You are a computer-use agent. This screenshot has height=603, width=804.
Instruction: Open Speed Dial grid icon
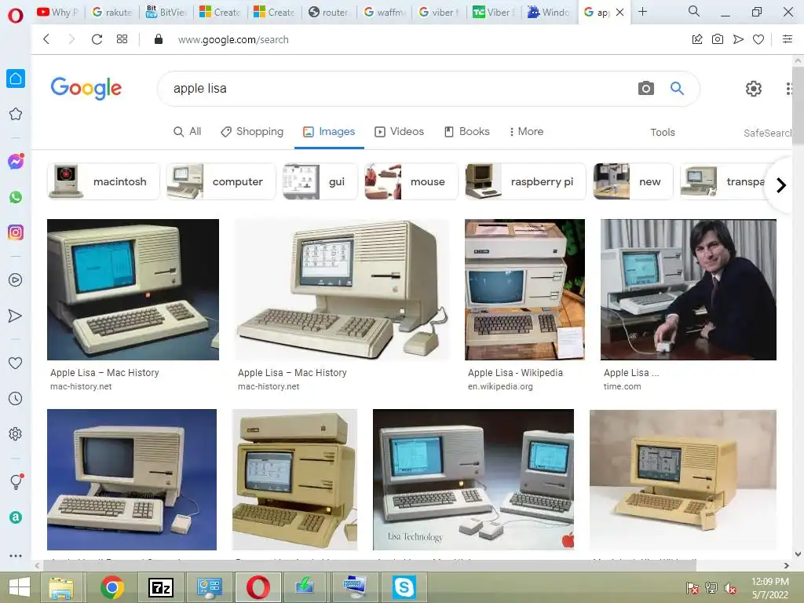tap(122, 39)
